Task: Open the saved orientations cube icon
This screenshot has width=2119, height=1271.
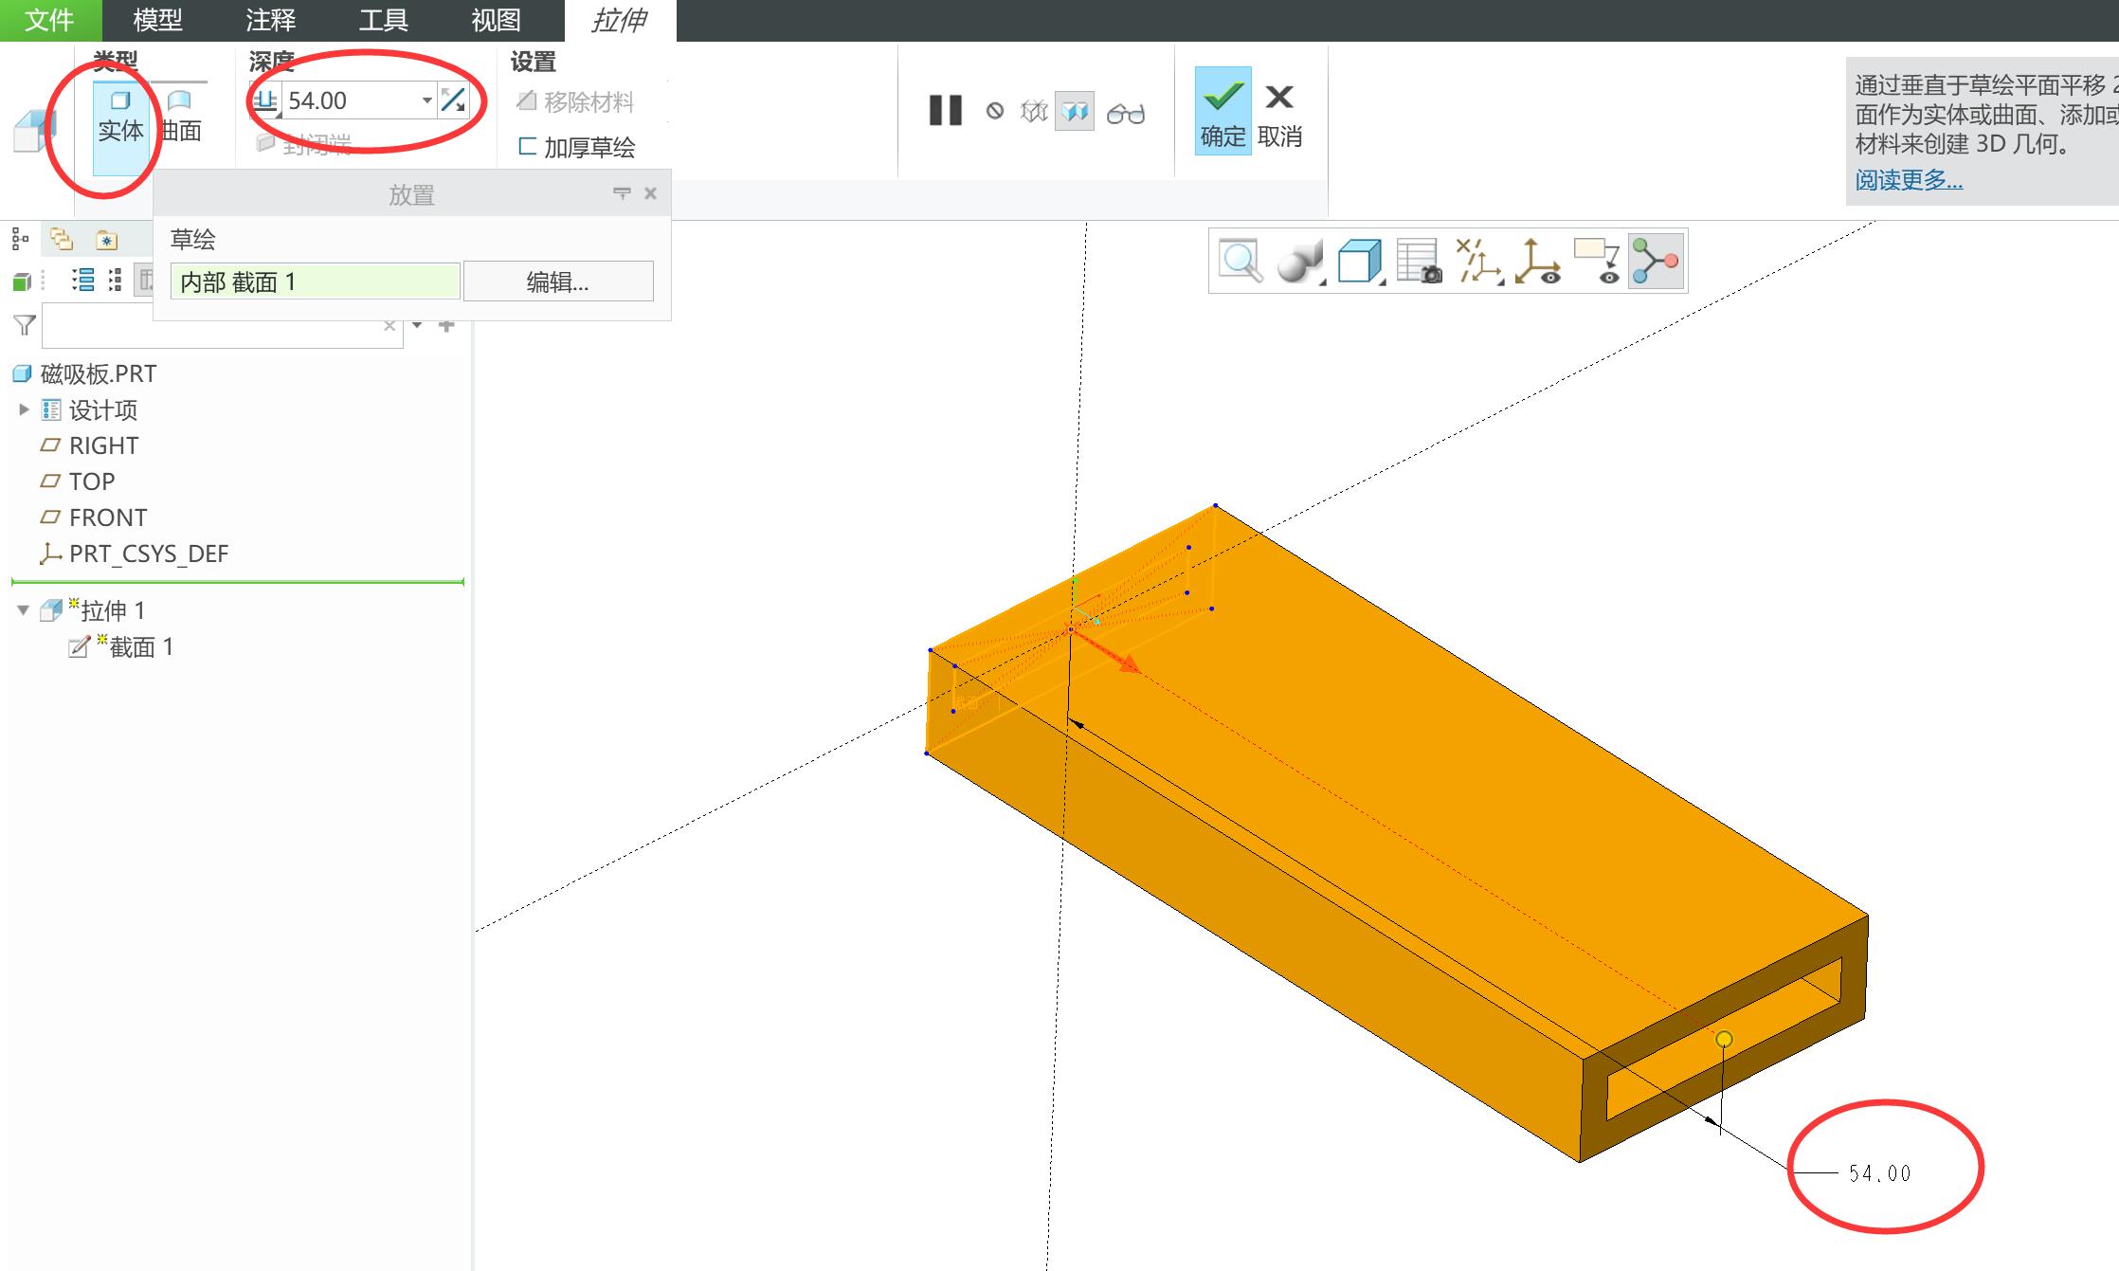Action: [1361, 261]
